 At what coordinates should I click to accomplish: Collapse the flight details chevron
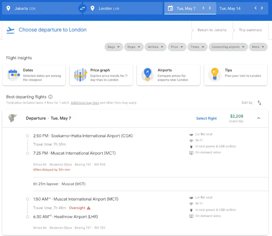click(x=259, y=118)
